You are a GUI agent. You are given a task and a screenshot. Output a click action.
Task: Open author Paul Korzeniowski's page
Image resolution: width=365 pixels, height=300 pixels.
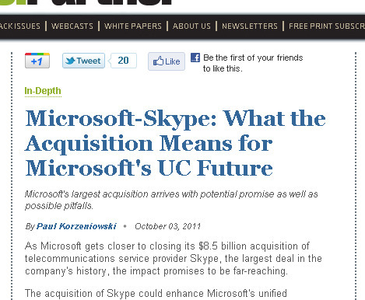tap(76, 226)
